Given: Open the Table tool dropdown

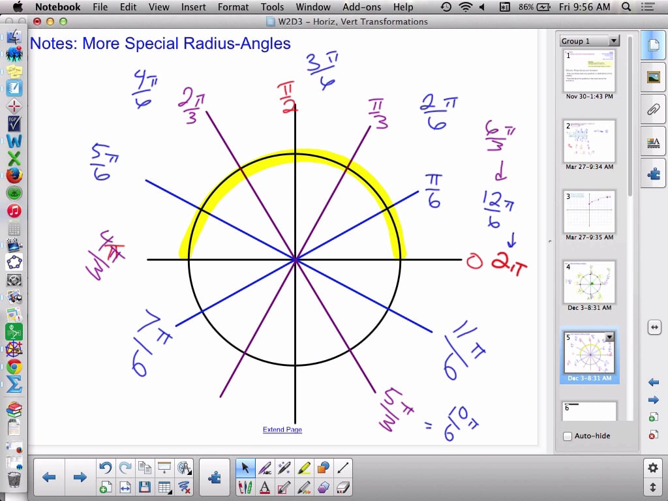Looking at the screenshot, I should pos(164,487).
